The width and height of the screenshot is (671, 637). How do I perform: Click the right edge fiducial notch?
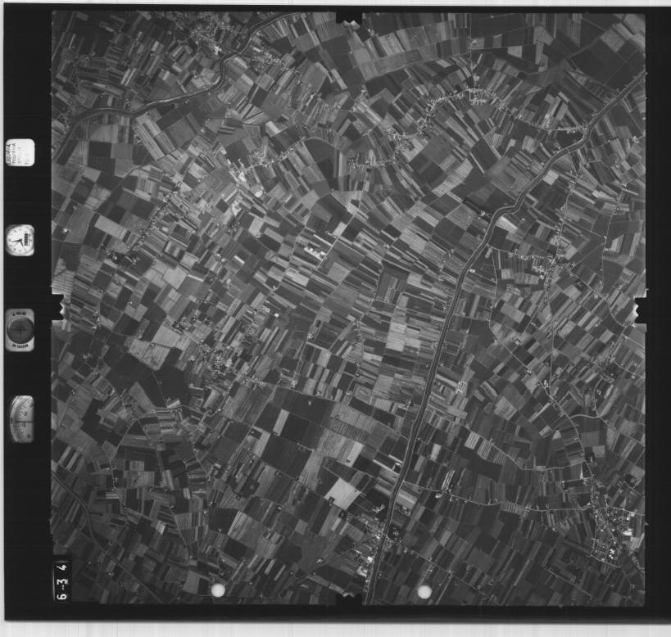[x=641, y=310]
